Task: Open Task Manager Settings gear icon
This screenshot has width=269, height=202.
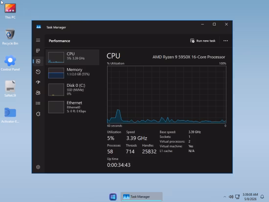Action: [x=38, y=167]
